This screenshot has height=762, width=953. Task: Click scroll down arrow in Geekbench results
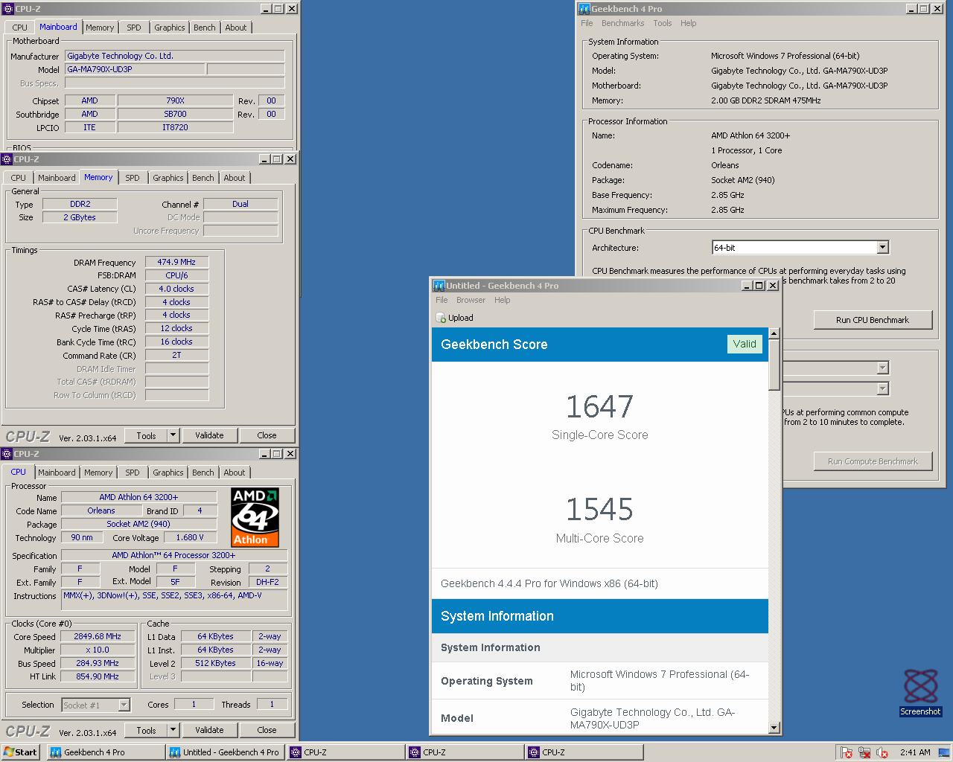tap(774, 728)
